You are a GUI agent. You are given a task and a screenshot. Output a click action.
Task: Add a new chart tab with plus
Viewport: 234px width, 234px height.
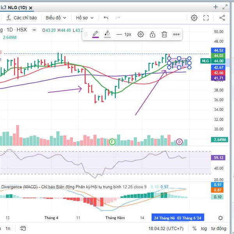point(216,7)
